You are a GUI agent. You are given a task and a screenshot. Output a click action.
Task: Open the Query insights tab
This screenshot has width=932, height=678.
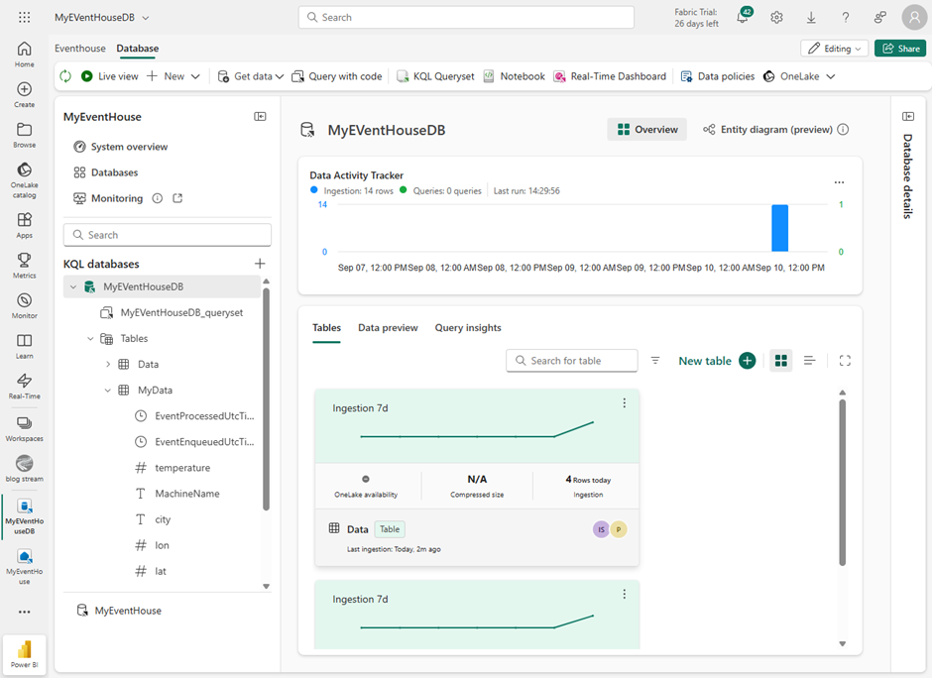468,328
